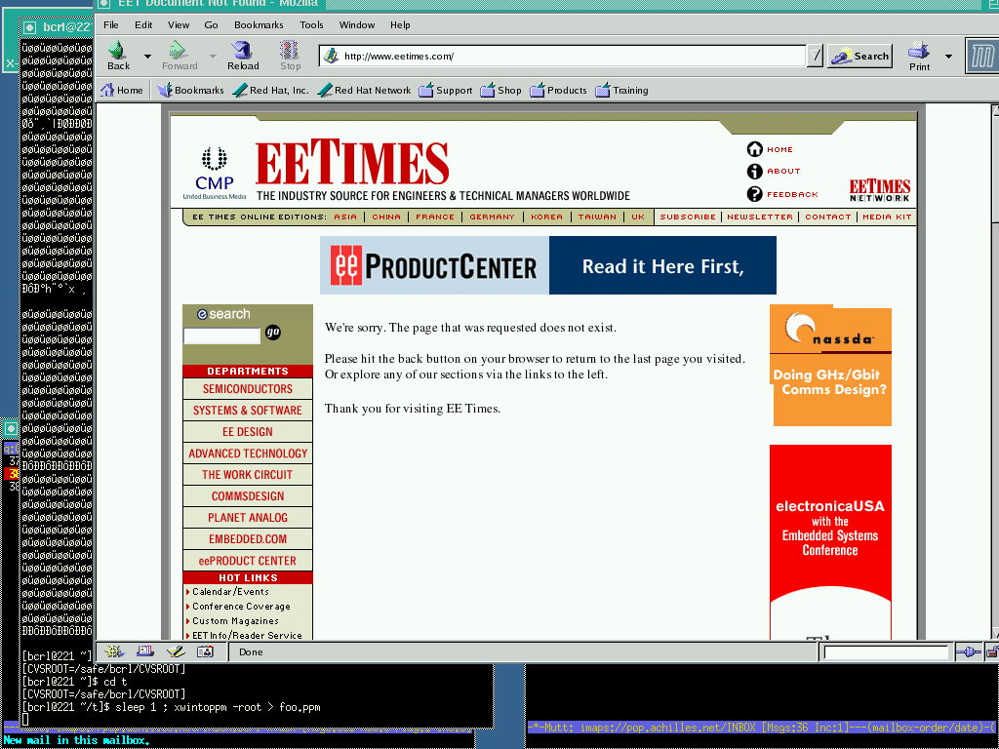Open the COMMSDESIGN link
999x749 pixels.
(248, 496)
